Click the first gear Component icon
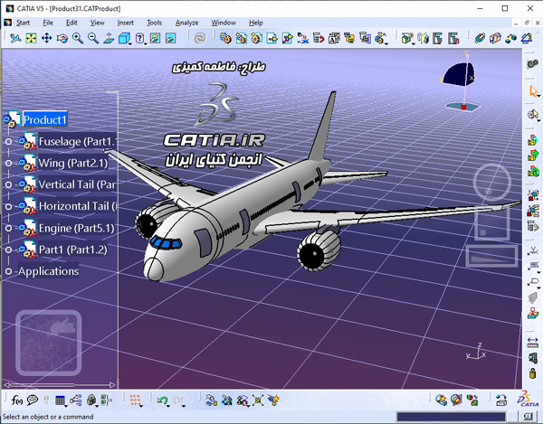The image size is (543, 424). point(225,38)
